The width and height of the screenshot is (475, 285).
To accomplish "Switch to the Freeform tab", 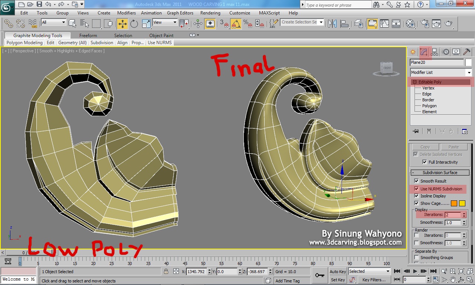I will click(x=88, y=35).
